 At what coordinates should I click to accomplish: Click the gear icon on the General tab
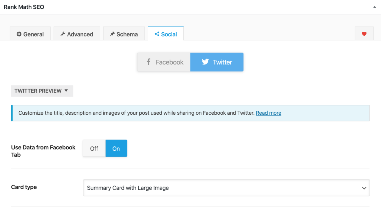pyautogui.click(x=19, y=34)
